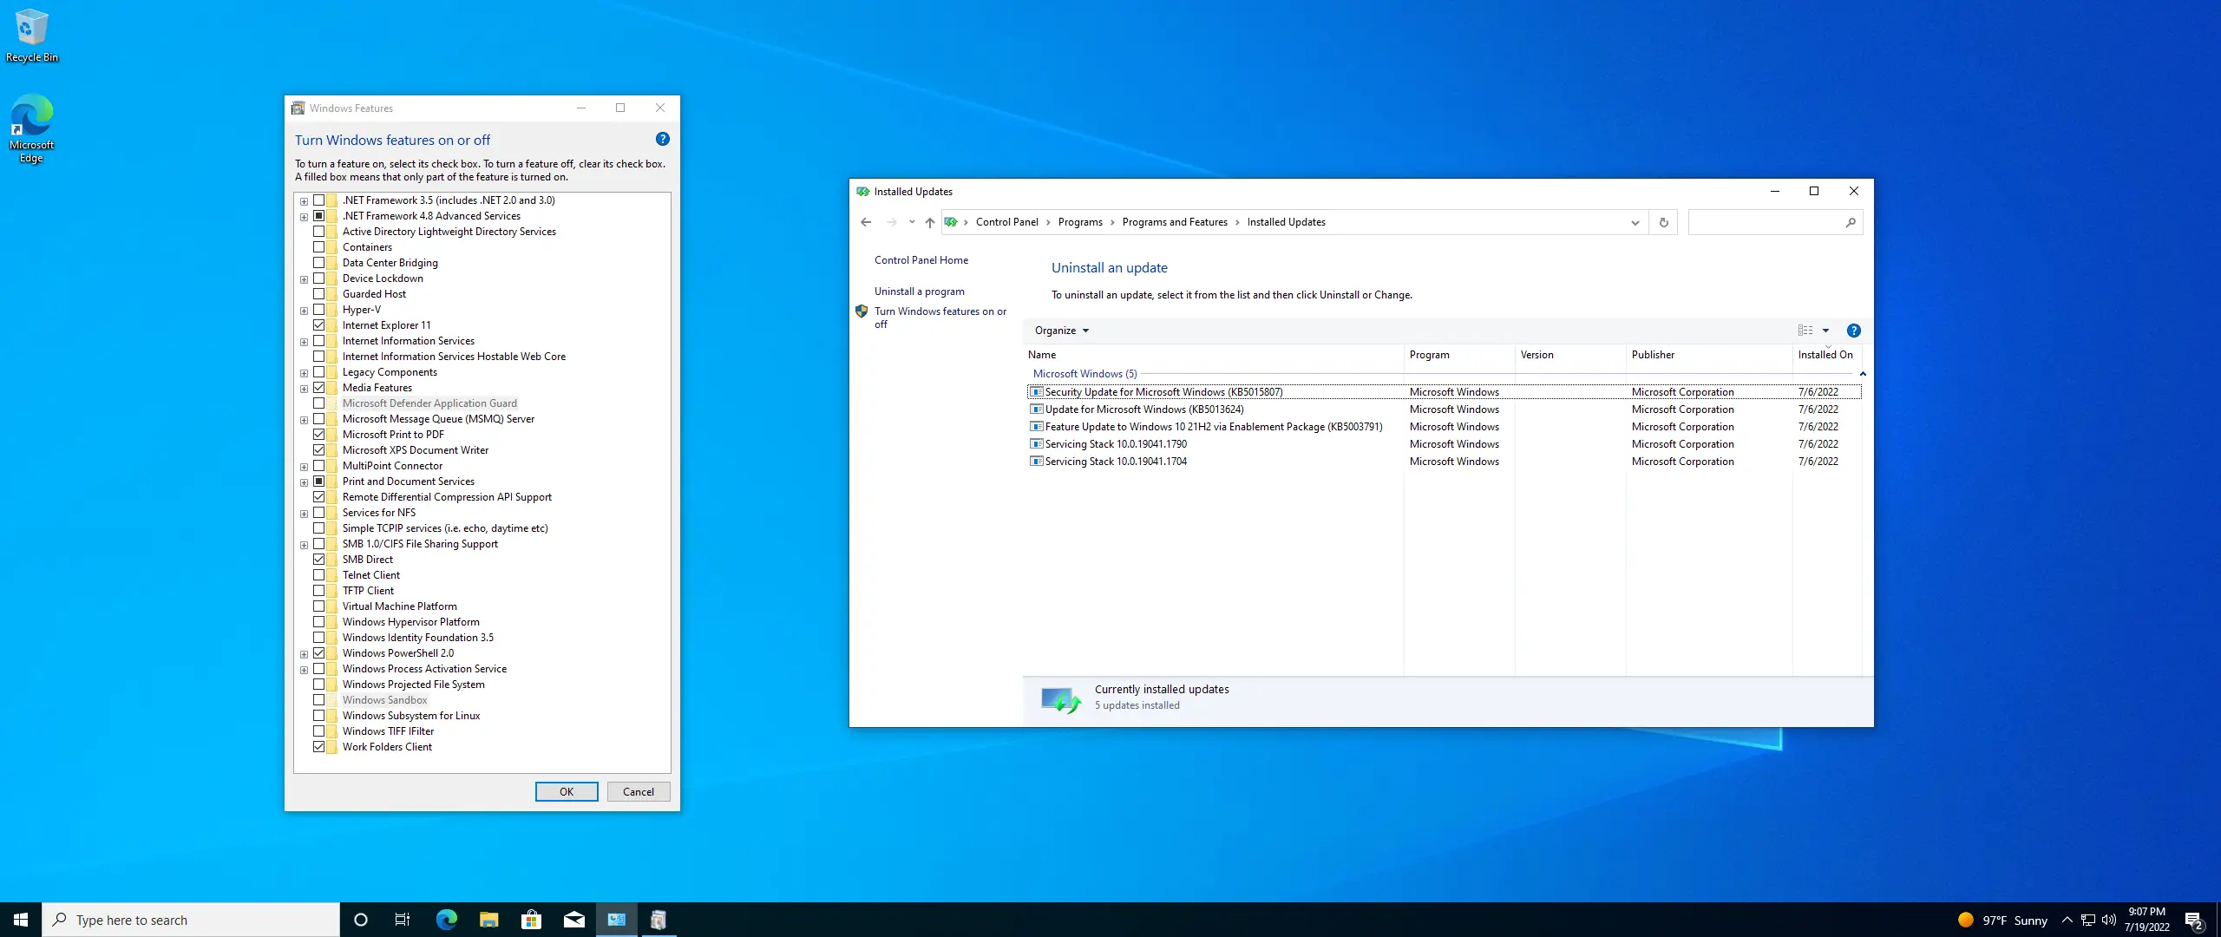Screen dimensions: 2221x937
Task: Uncheck Internet Explorer 11 feature
Action: coord(319,325)
